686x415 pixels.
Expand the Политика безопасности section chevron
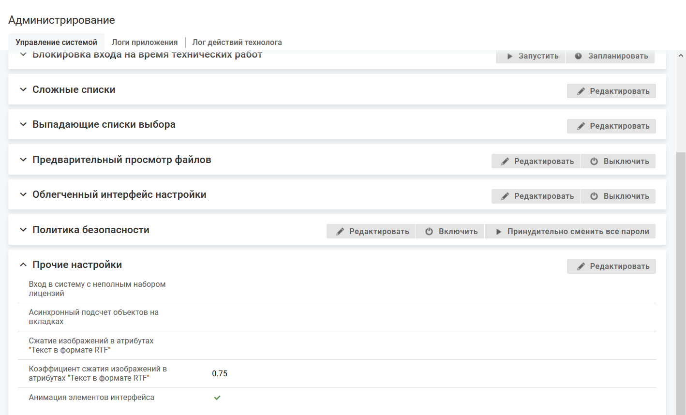(23, 230)
